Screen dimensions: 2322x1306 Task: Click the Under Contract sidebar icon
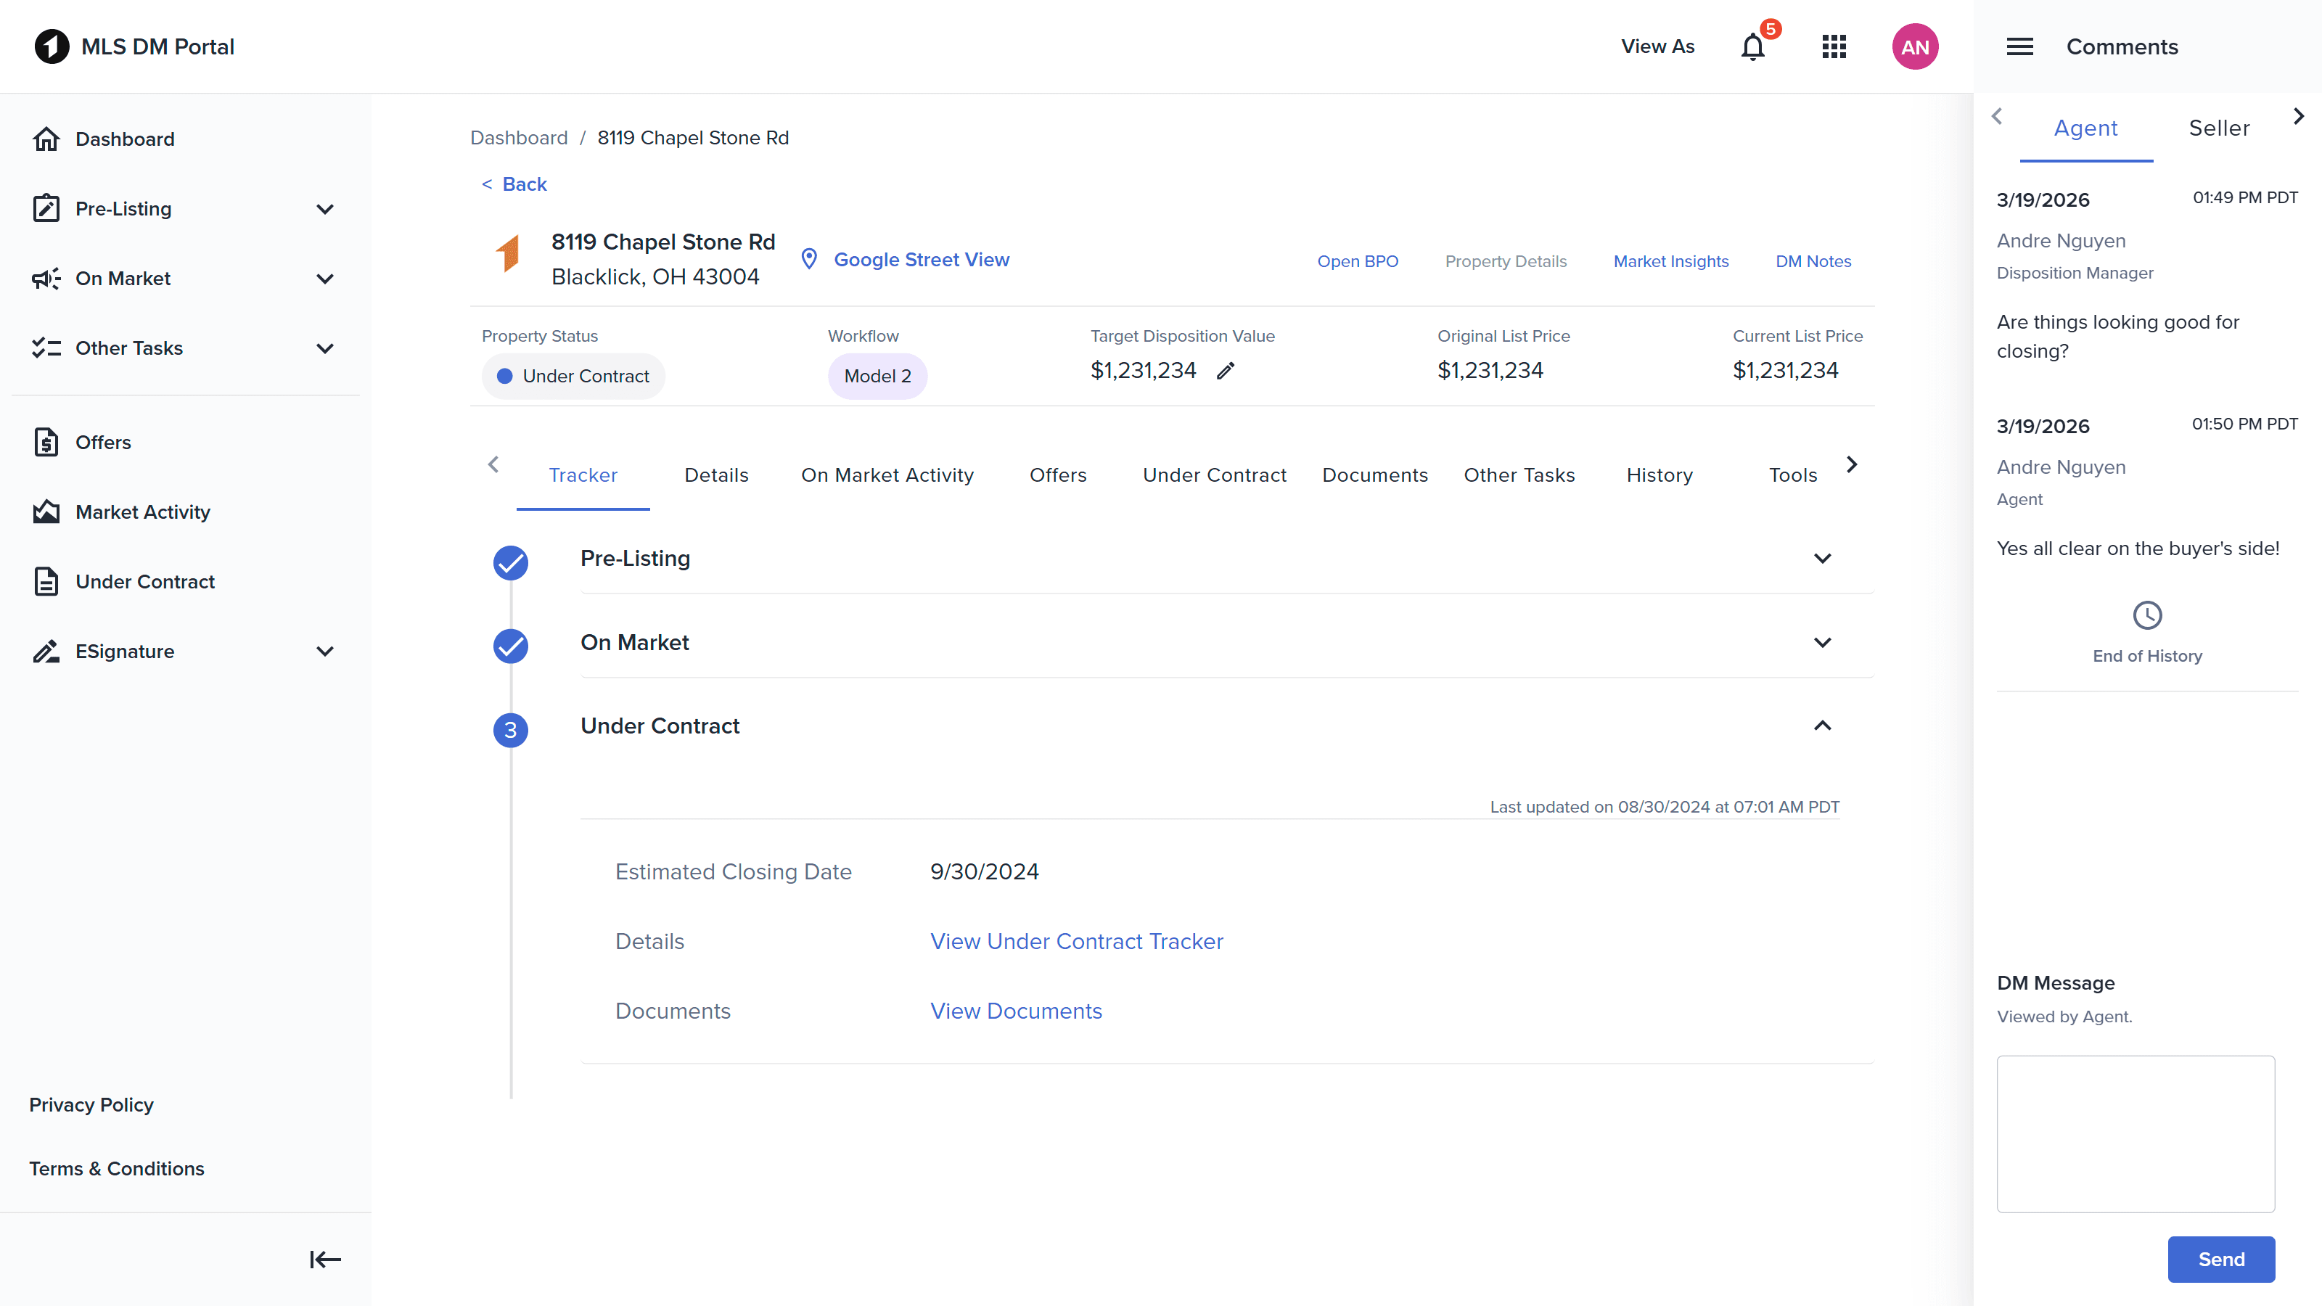[x=47, y=581]
